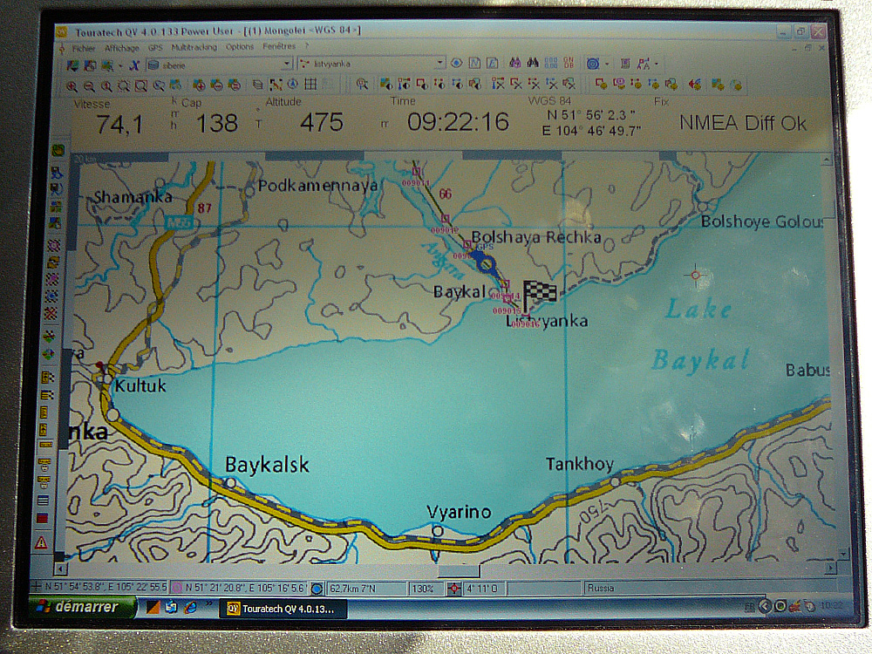Click the black binoculars search icon

coord(533,63)
